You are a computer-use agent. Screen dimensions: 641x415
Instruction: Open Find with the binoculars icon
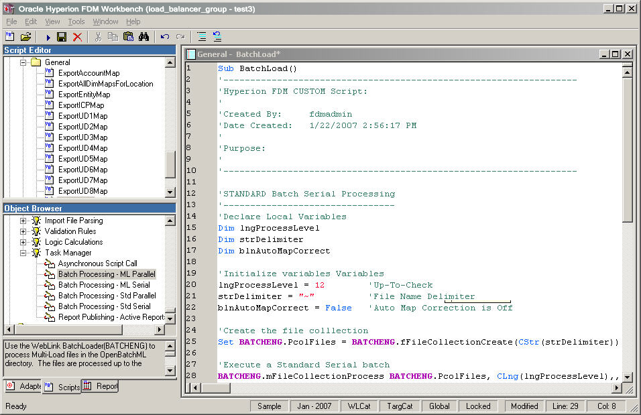(143, 37)
